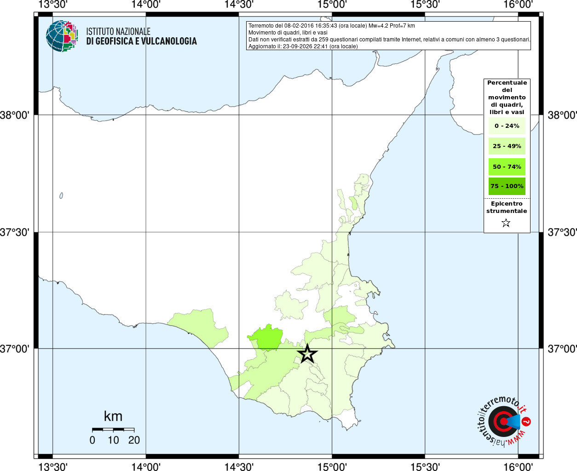
Task: Click the Epicentro strumentale legend label
Action: tap(507, 207)
